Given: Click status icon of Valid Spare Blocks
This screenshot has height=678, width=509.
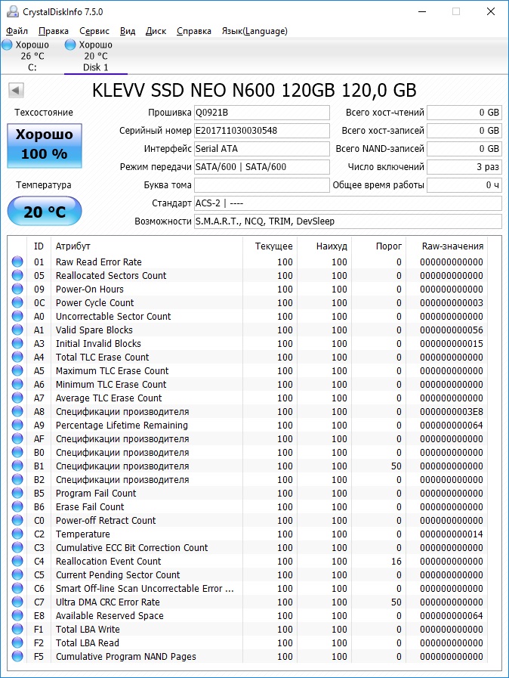Looking at the screenshot, I should pos(17,330).
